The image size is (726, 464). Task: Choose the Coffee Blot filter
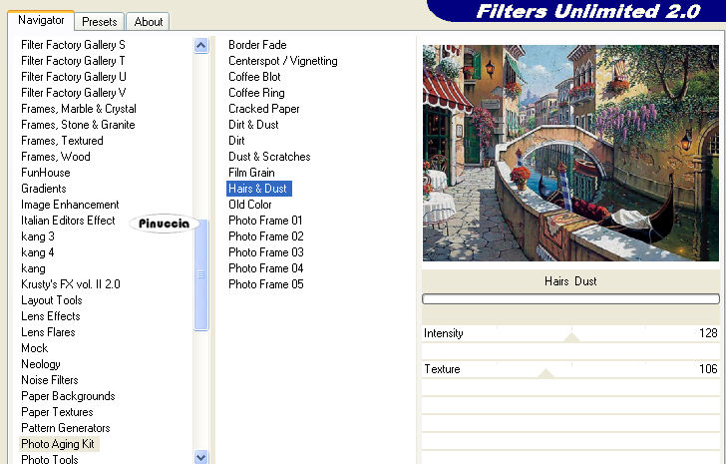tap(254, 77)
